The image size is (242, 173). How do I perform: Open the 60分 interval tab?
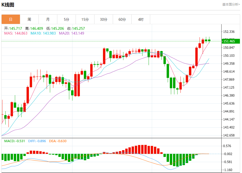122,19
